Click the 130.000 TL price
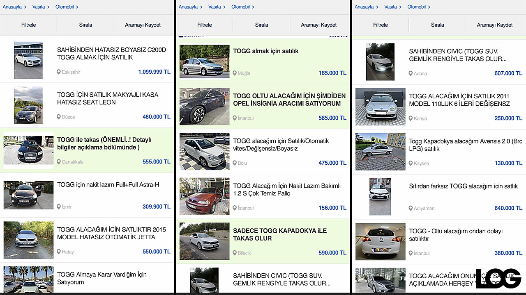The height and width of the screenshot is (295, 526). pyautogui.click(x=508, y=163)
